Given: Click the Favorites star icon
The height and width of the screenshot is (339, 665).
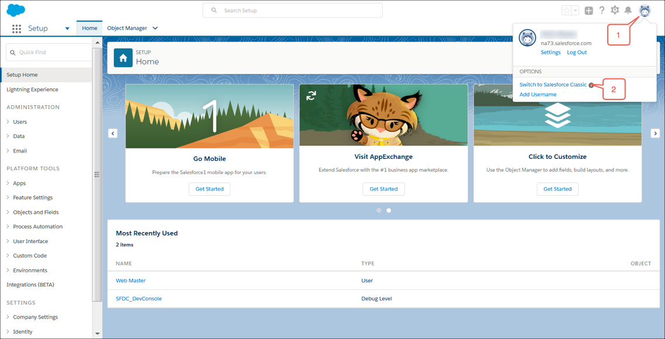Looking at the screenshot, I should (566, 11).
